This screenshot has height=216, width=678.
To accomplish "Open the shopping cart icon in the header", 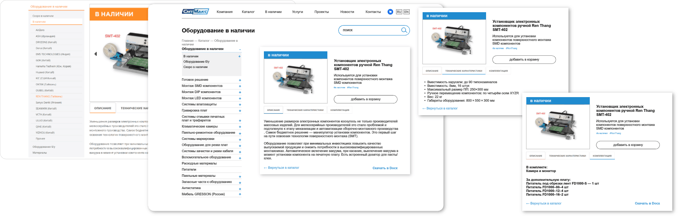I will 390,12.
